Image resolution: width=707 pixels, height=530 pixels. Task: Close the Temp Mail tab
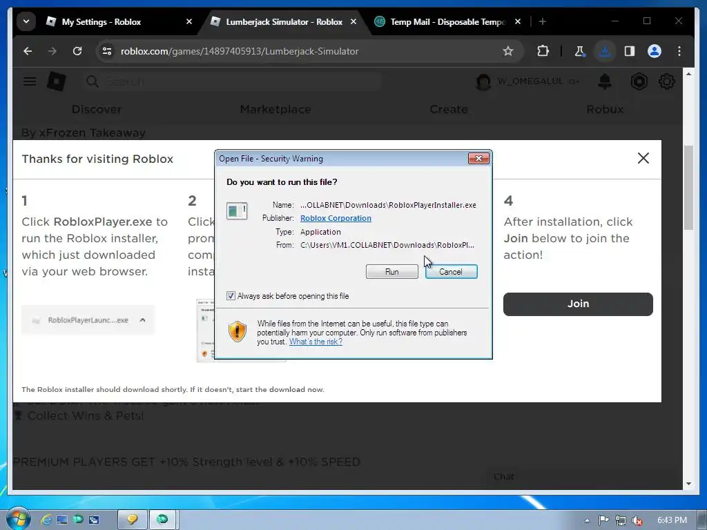click(x=518, y=21)
